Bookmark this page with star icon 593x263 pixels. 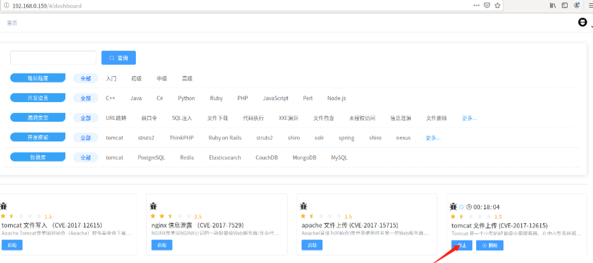tap(497, 5)
